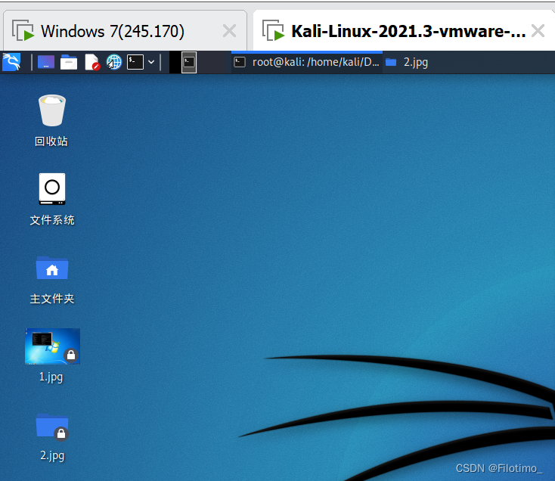
Task: Click the 文件系统 label text
Action: (x=52, y=220)
